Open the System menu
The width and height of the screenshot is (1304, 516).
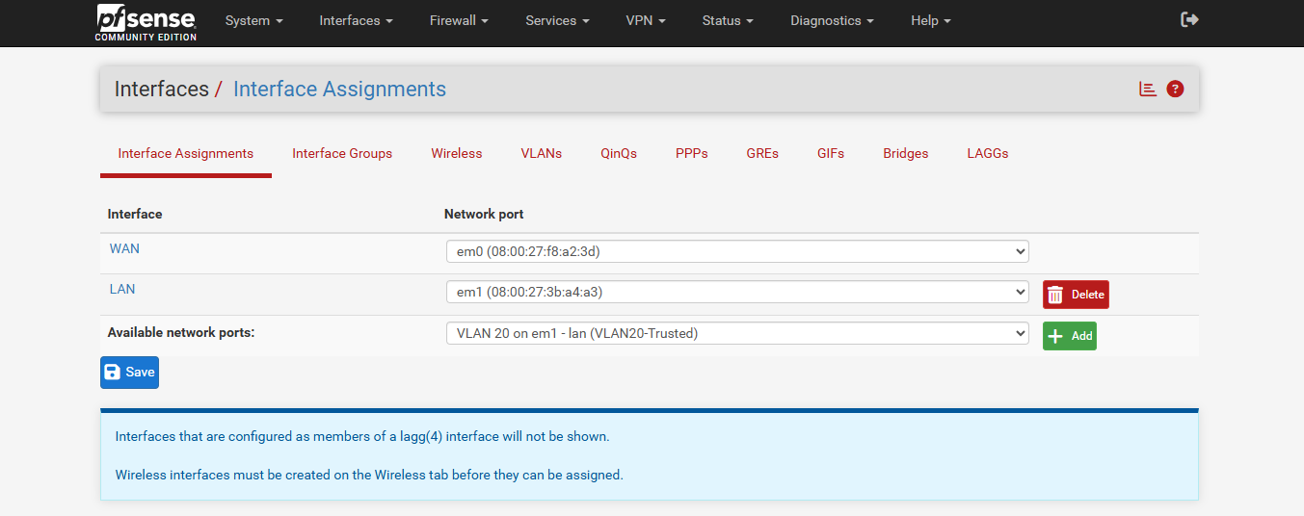click(254, 20)
